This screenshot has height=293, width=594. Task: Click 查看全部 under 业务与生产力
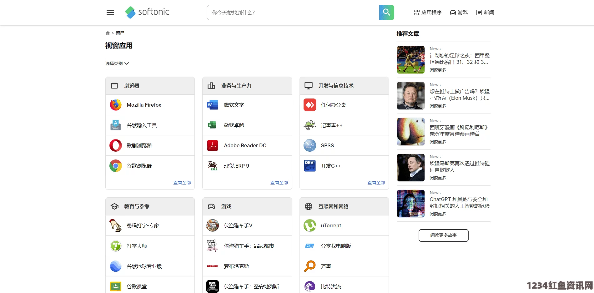[x=279, y=183]
